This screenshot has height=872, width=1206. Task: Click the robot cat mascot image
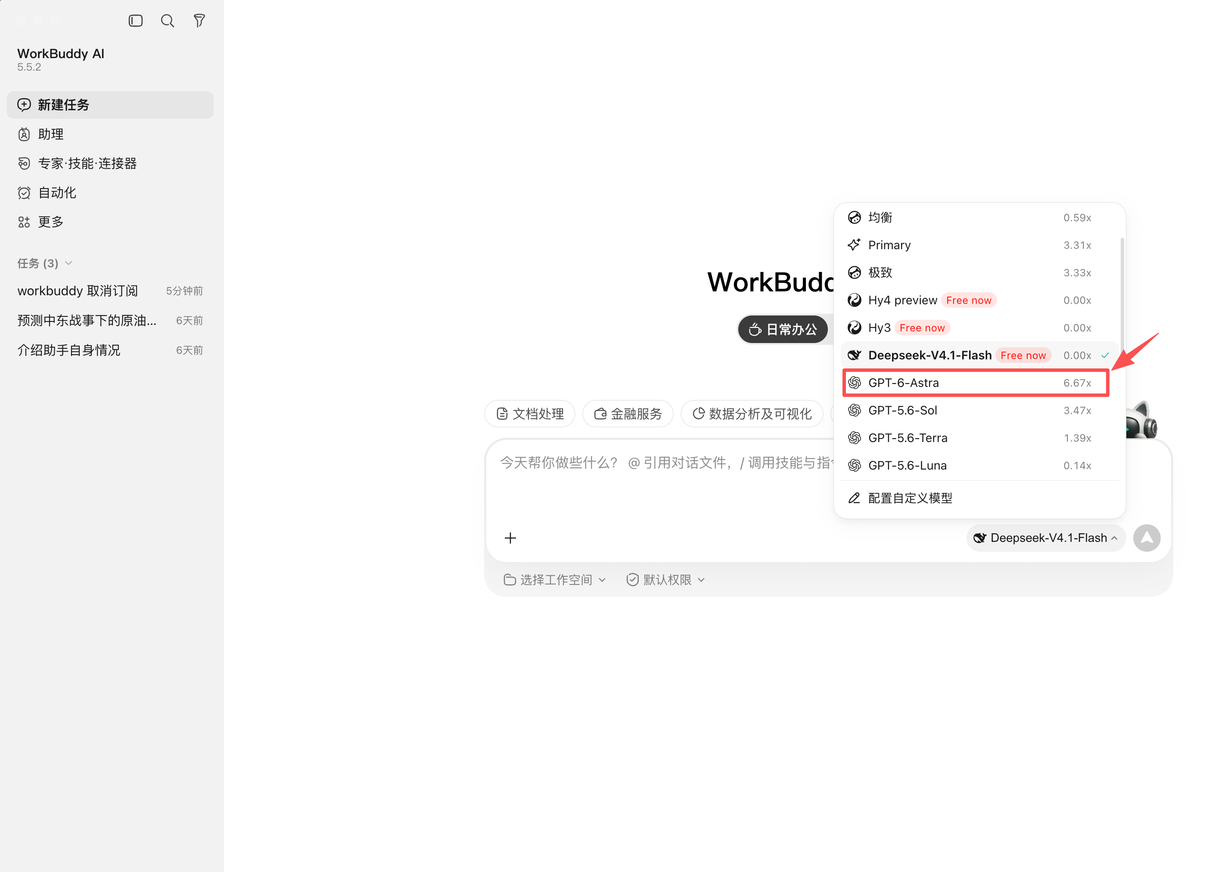click(x=1142, y=420)
